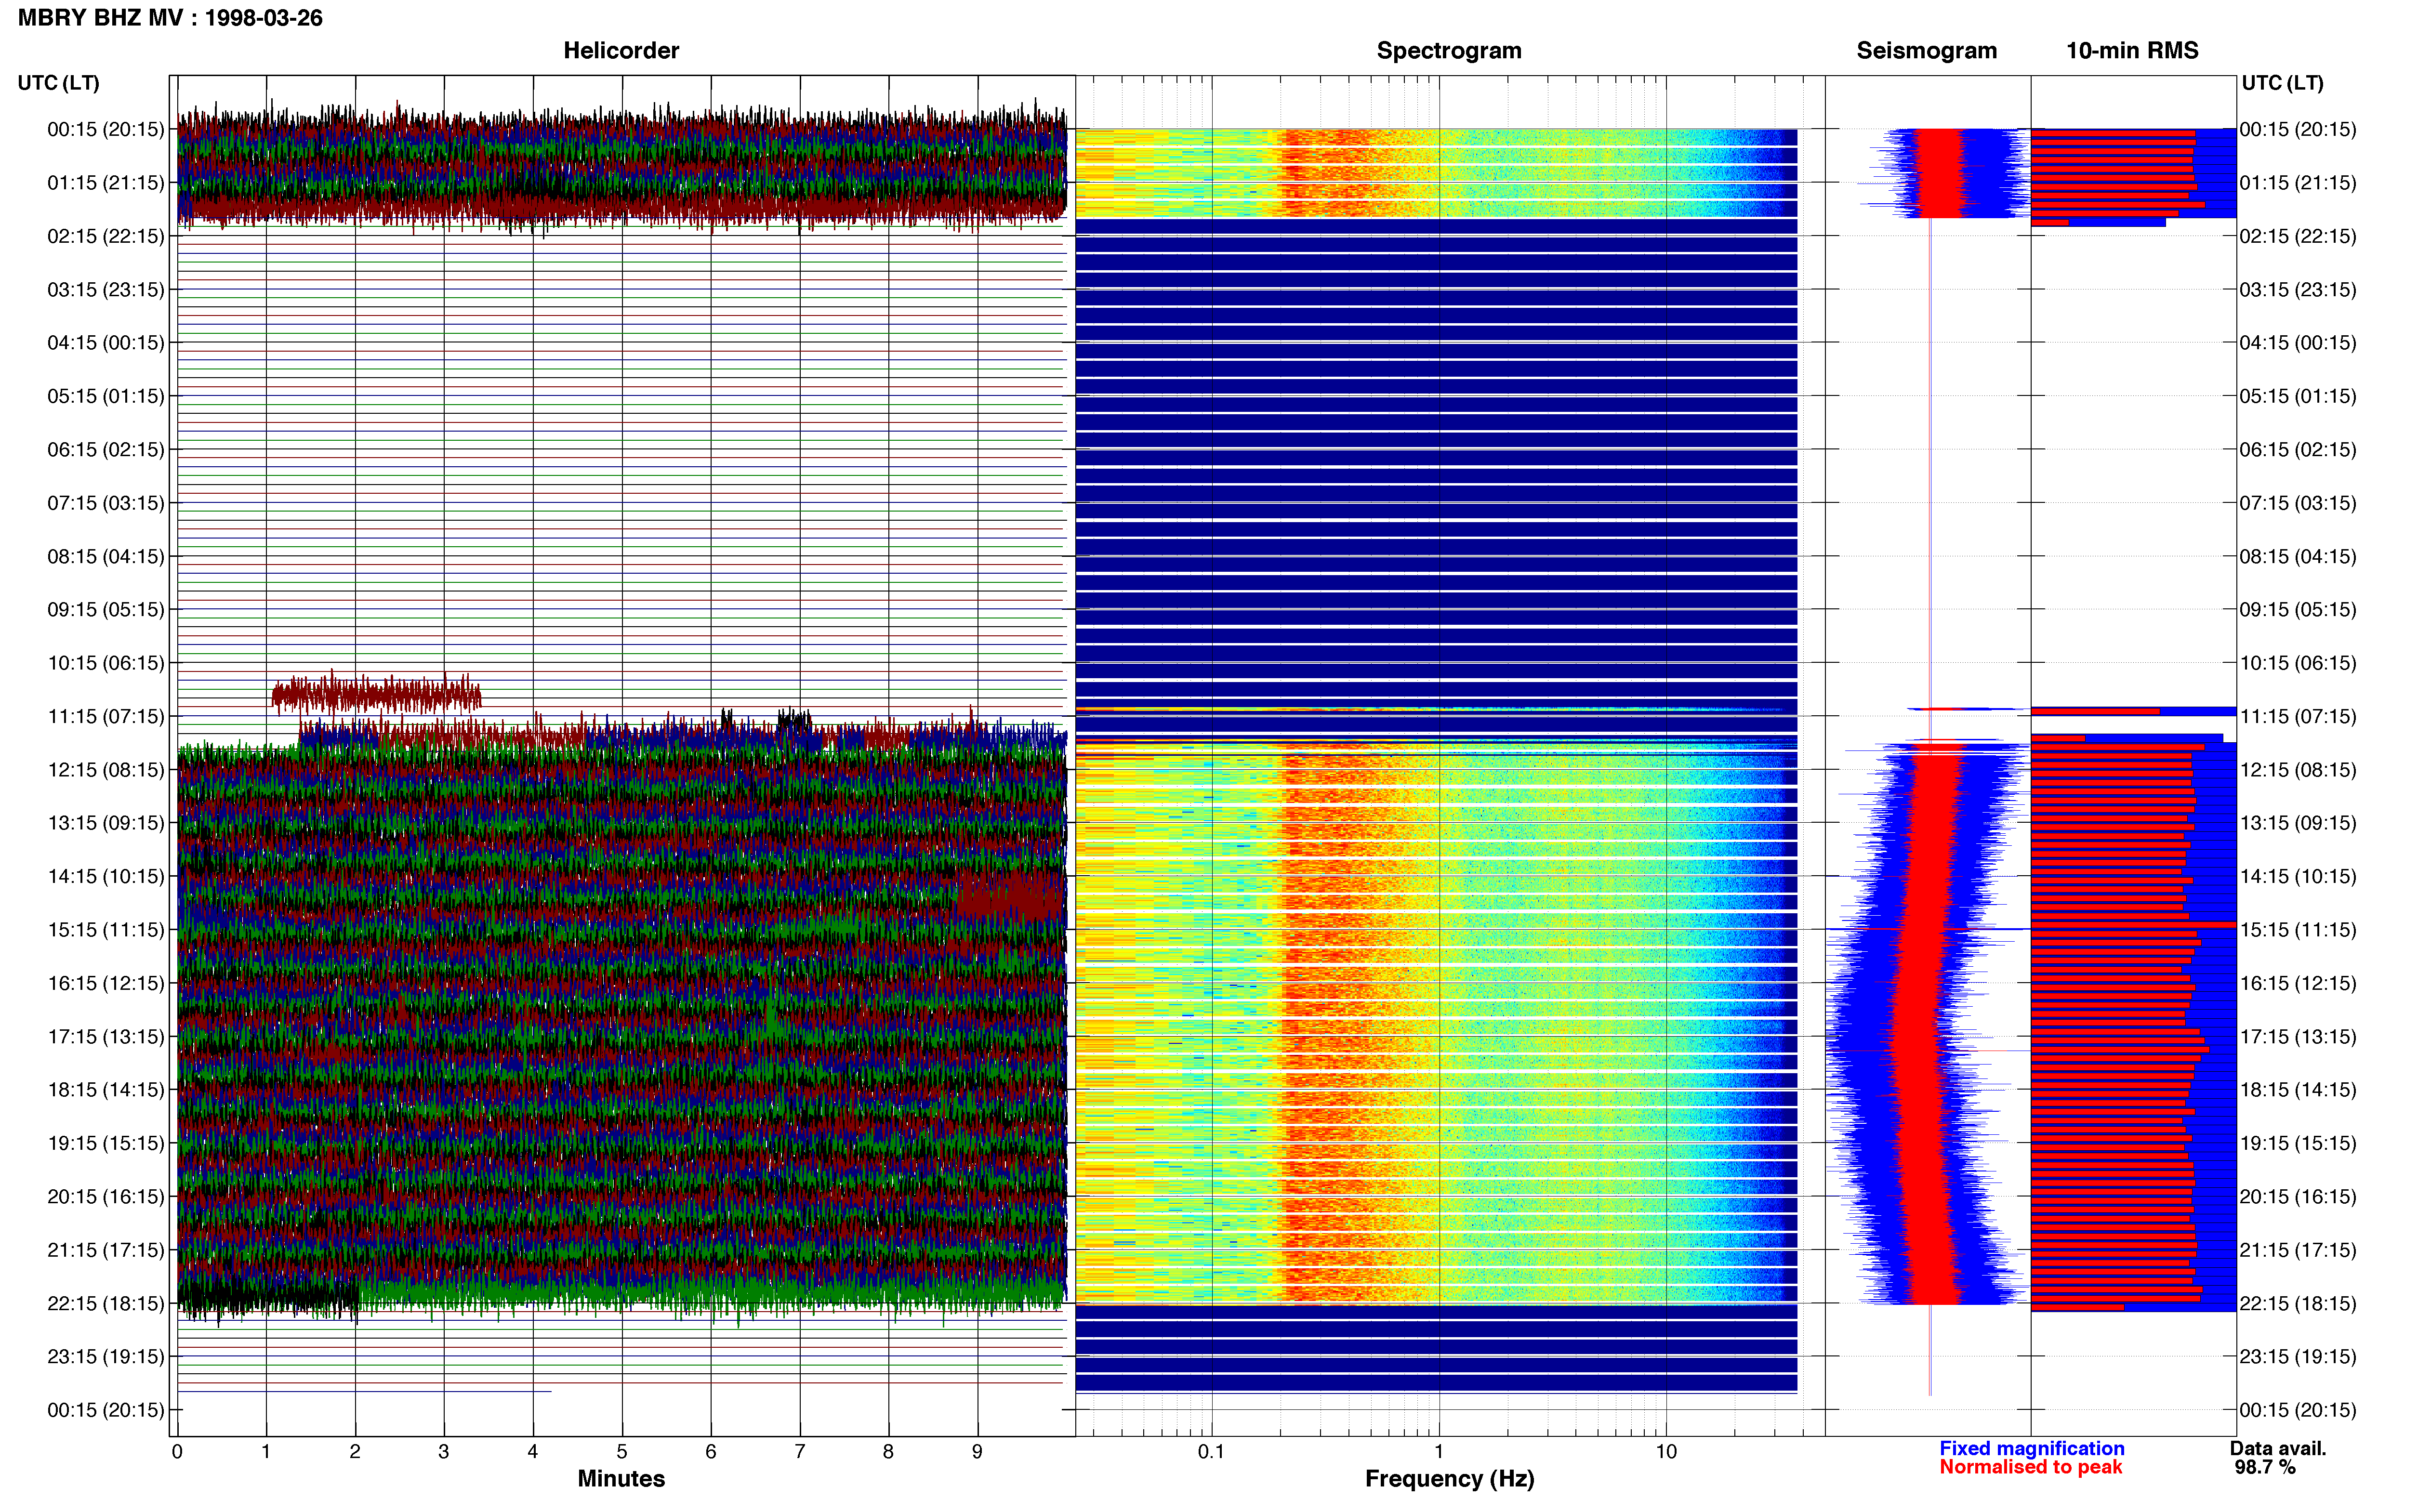
Task: Click helicorder time label '12:15 (08:15)'
Action: coord(106,770)
